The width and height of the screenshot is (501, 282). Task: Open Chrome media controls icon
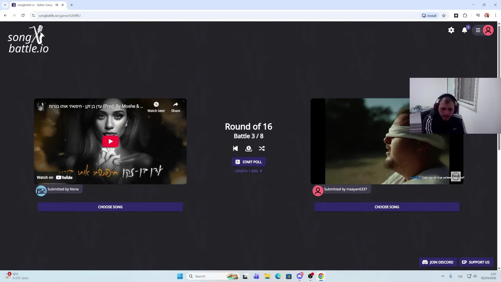478,15
